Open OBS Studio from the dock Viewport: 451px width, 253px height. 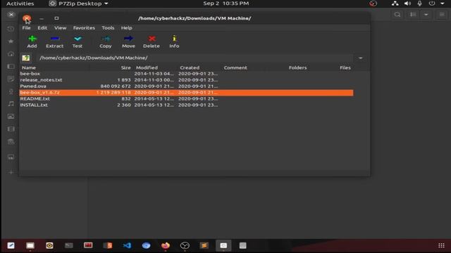(185, 245)
